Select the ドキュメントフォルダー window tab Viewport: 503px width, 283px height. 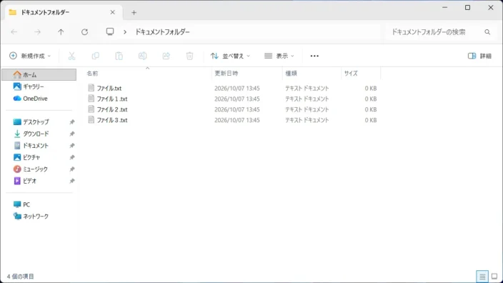click(x=63, y=13)
